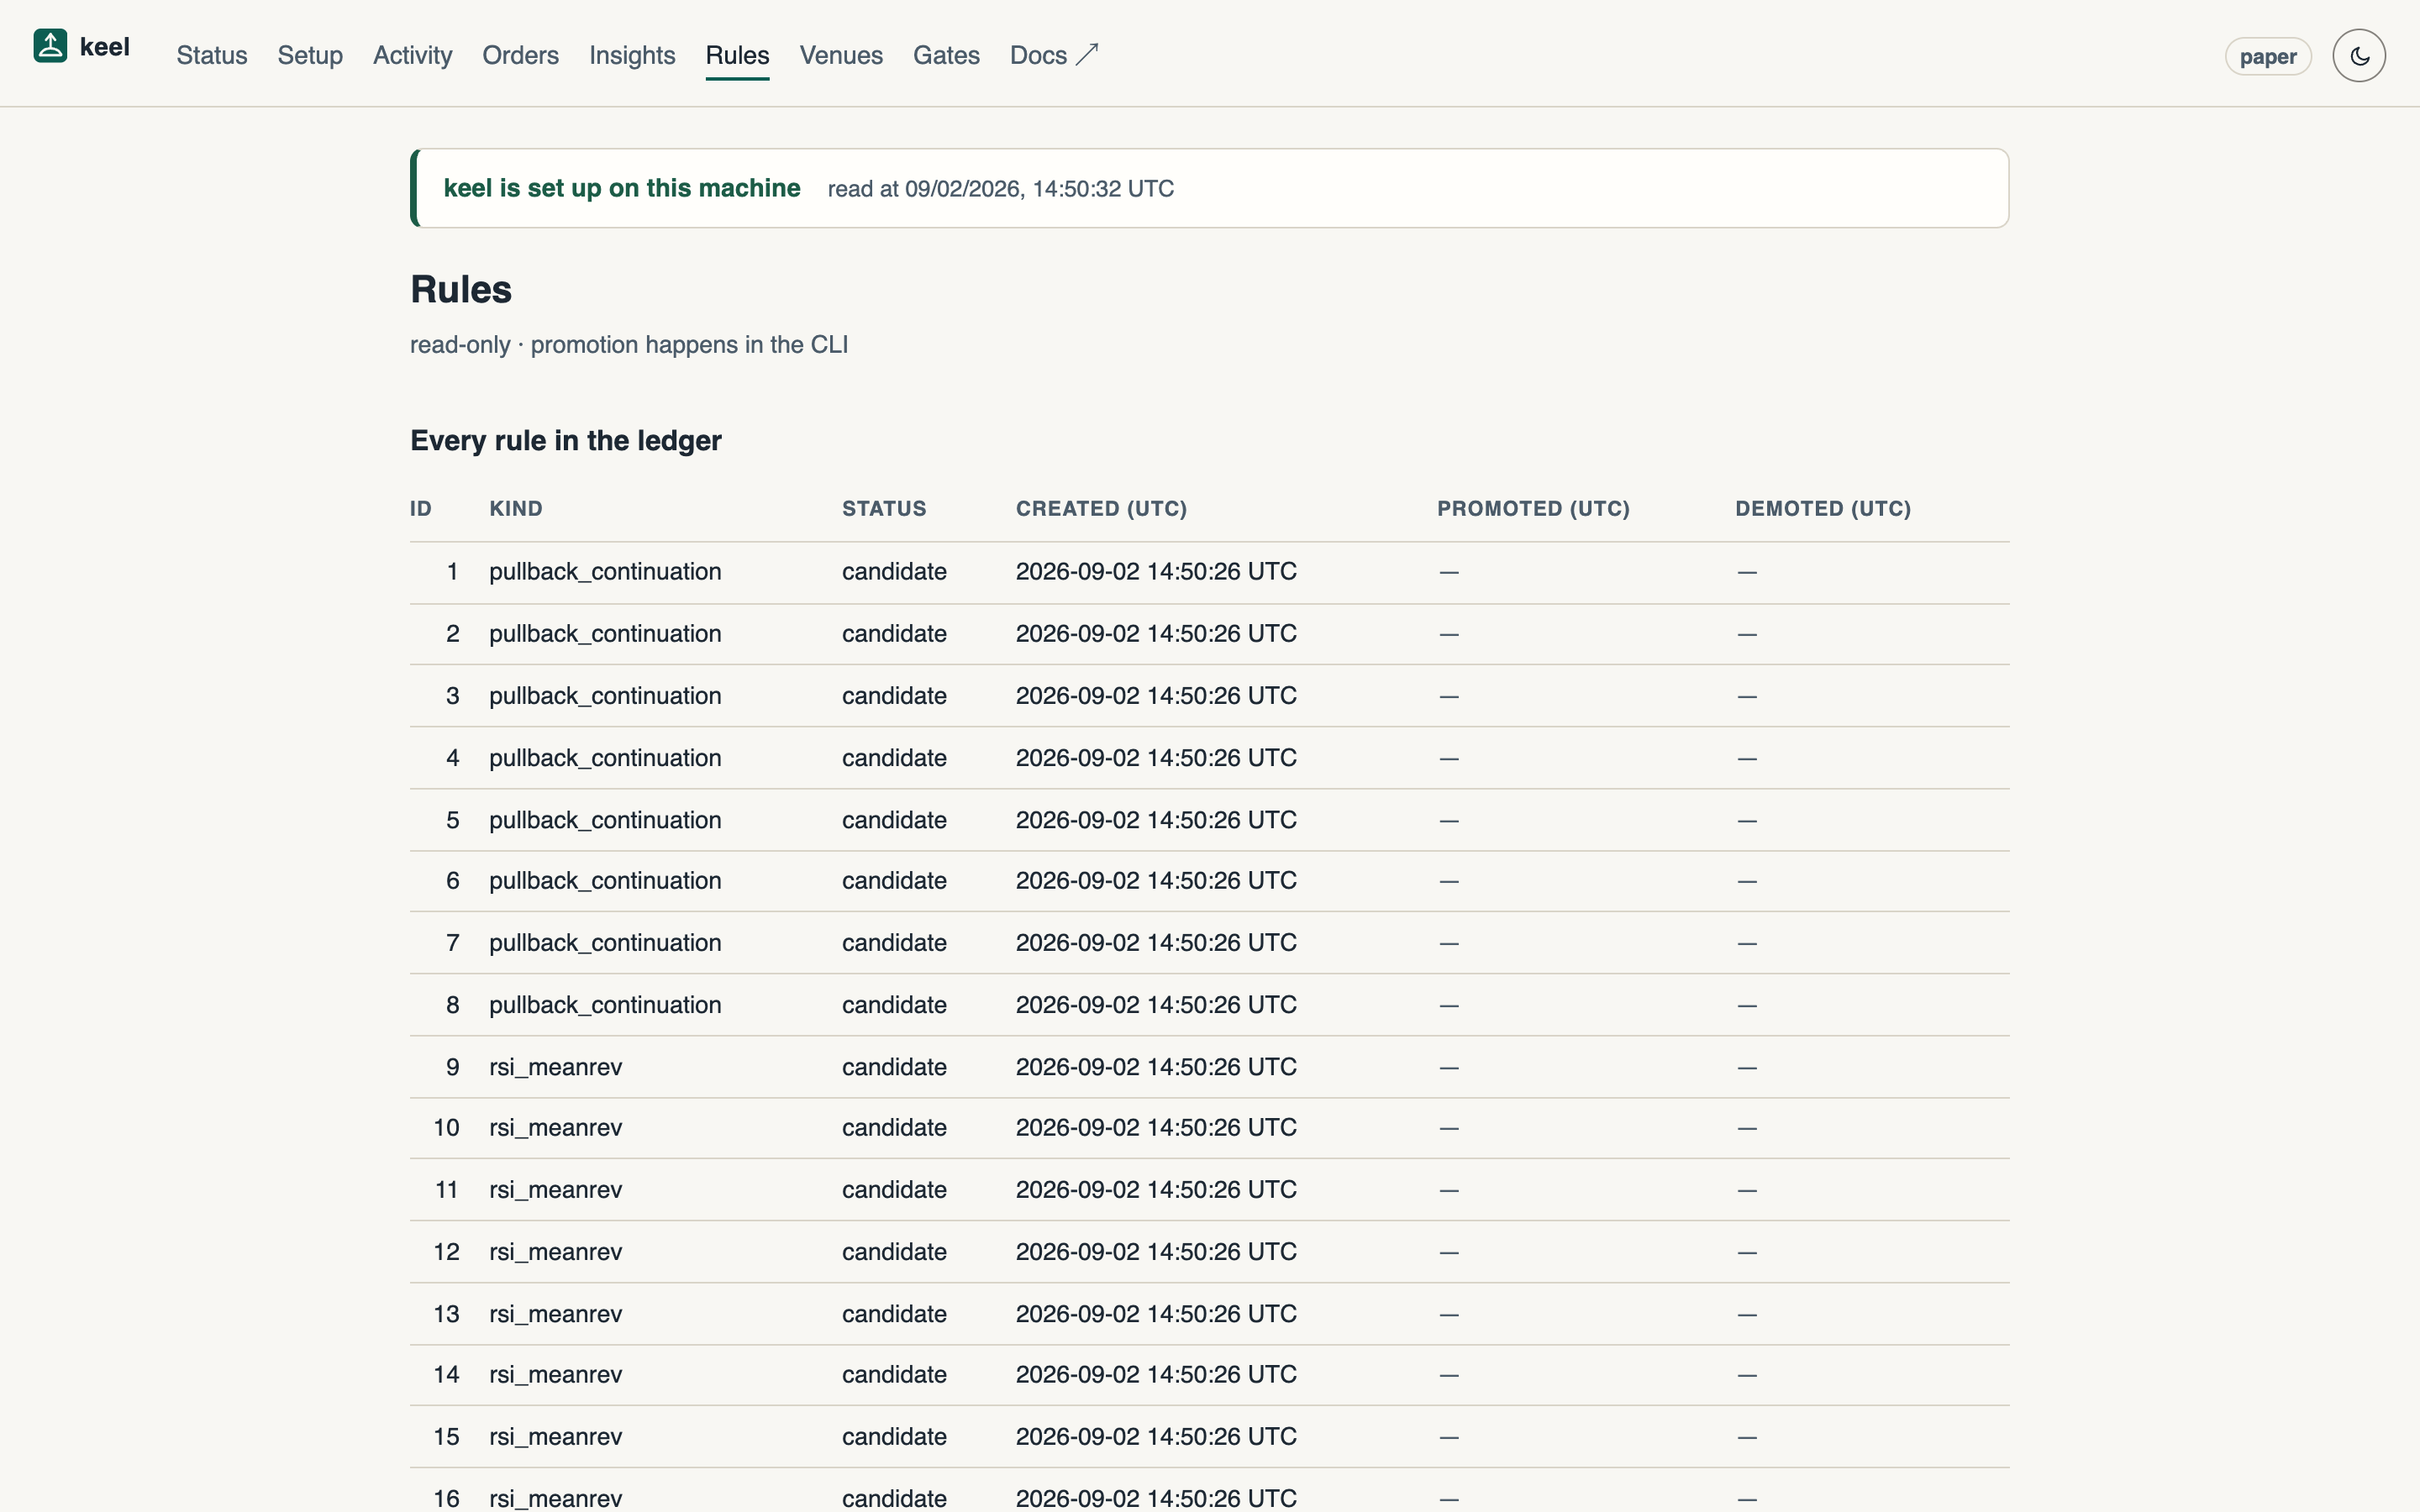Image resolution: width=2420 pixels, height=1512 pixels.
Task: Click the ID cell 12
Action: (x=446, y=1252)
